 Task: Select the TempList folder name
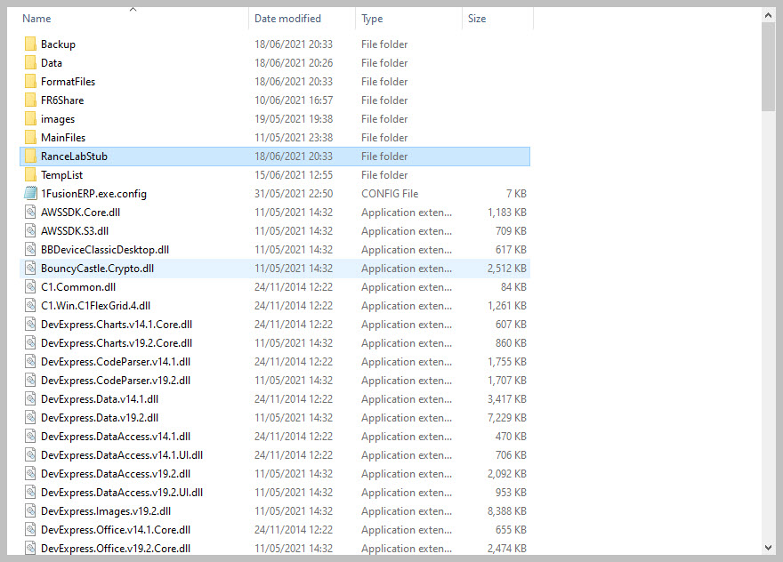pyautogui.click(x=62, y=175)
